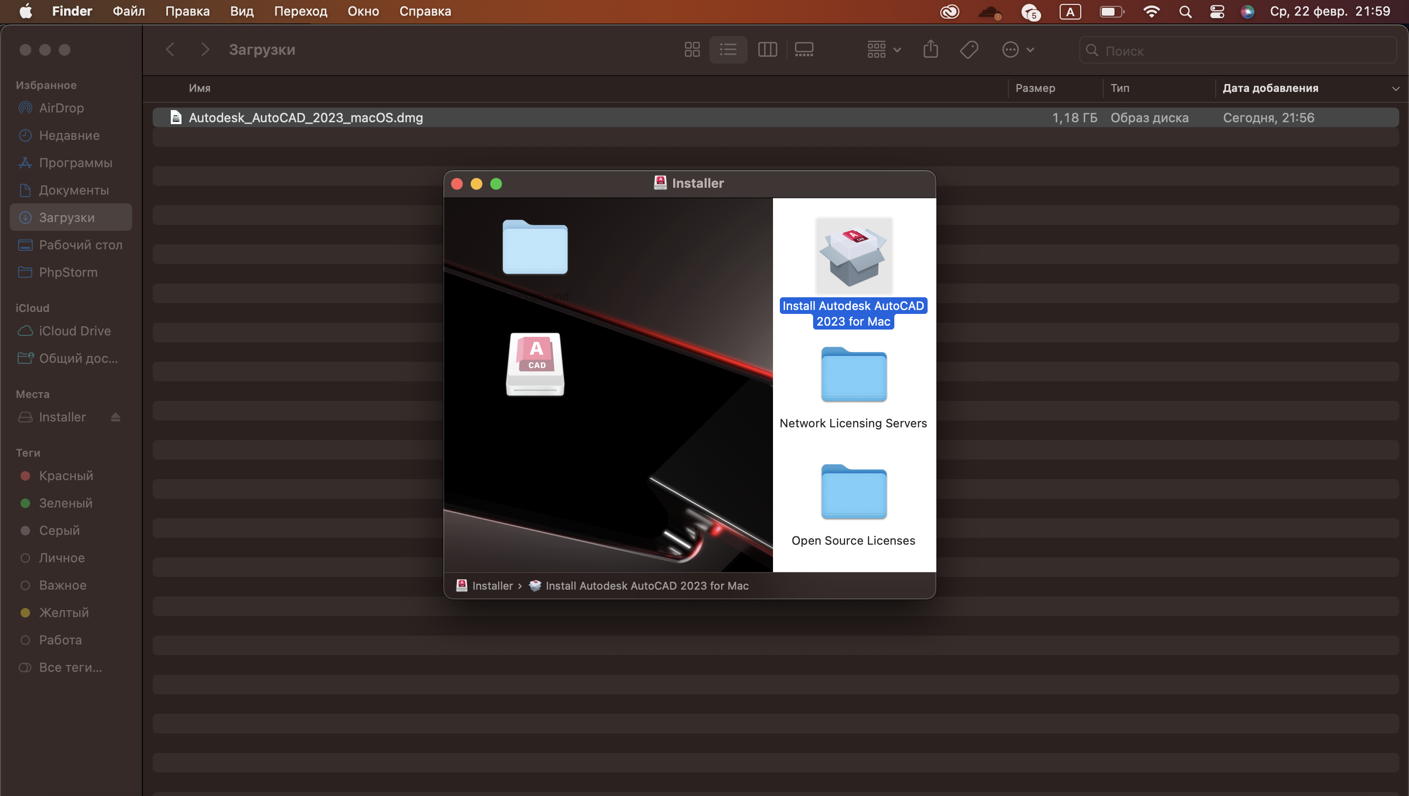Expand the group-by dropdown in toolbar
This screenshot has width=1409, height=796.
884,50
